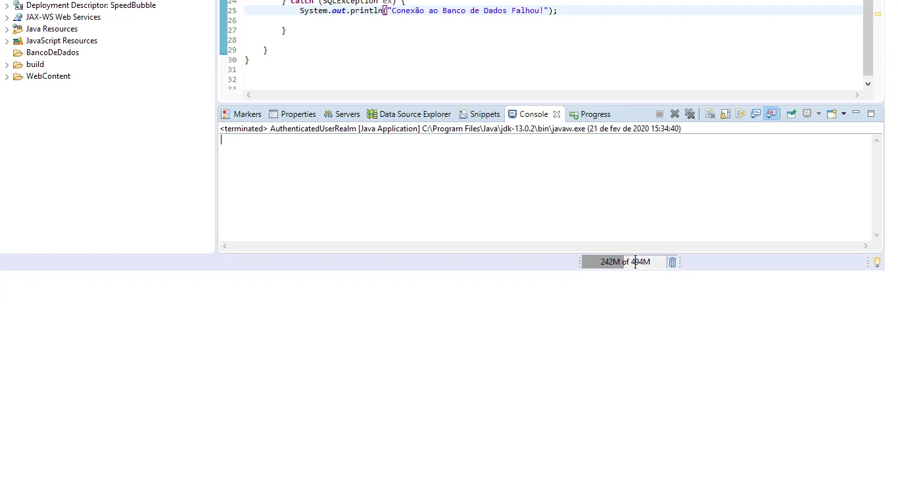The height and width of the screenshot is (478, 898).
Task: Click the heap memory status bar
Action: [x=624, y=263]
